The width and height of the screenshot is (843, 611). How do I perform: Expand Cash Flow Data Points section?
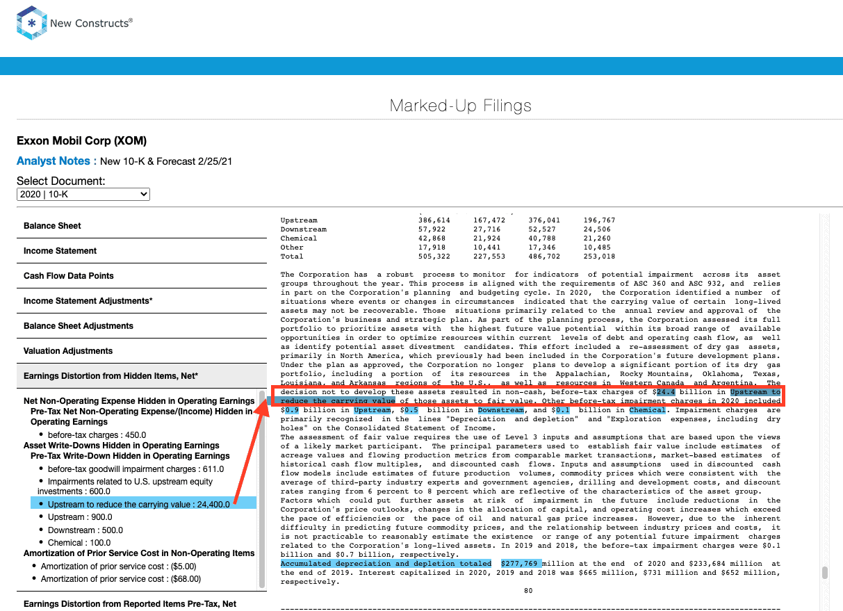click(x=142, y=276)
